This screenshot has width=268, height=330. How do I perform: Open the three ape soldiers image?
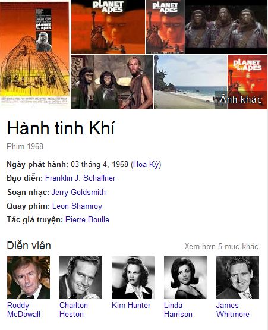coord(226,27)
